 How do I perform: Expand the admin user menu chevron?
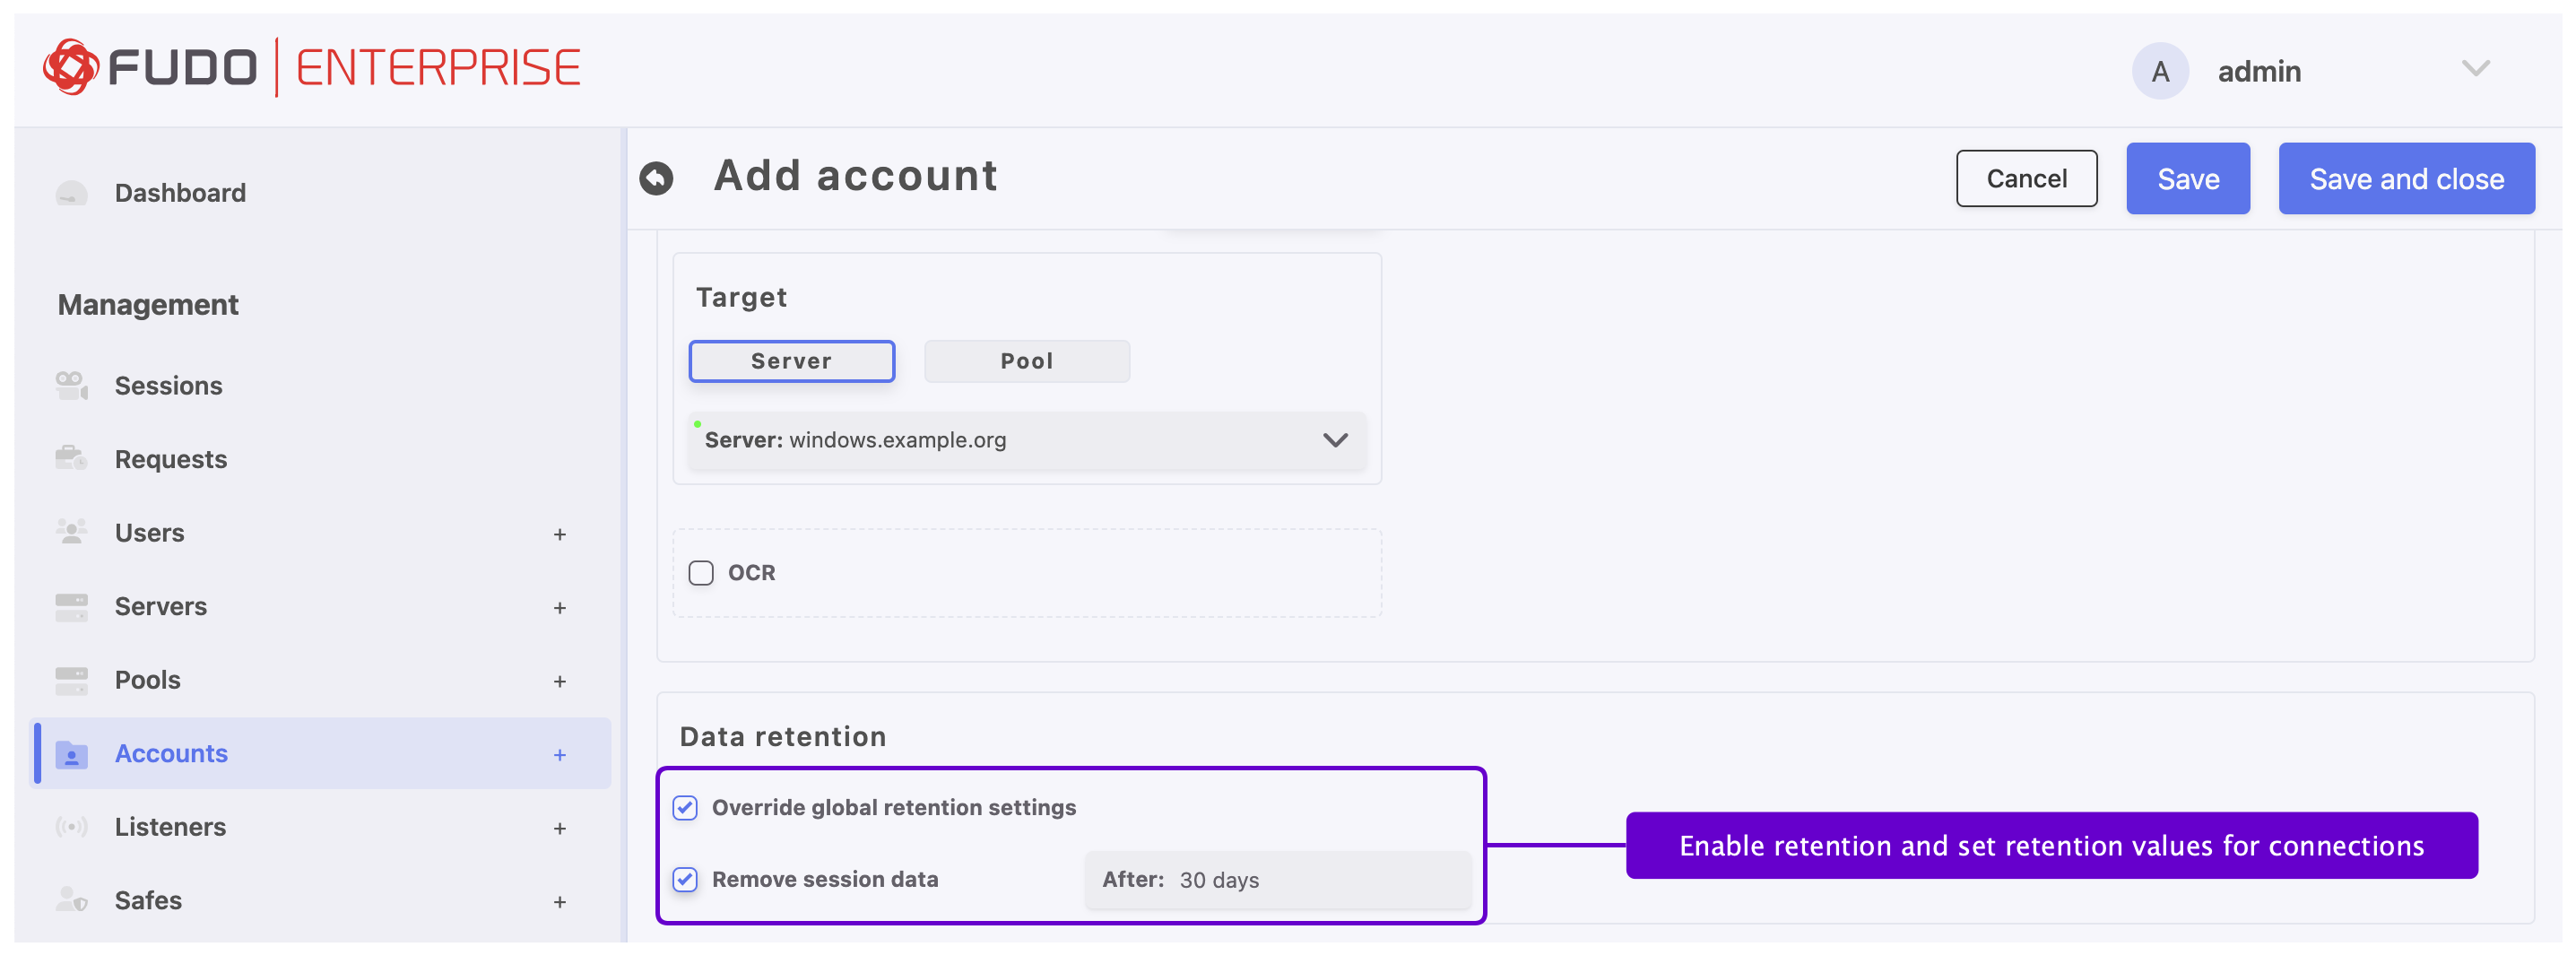[2476, 69]
